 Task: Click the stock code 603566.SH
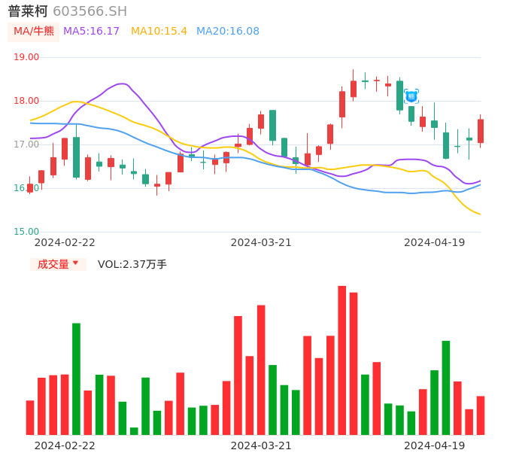[x=90, y=11]
